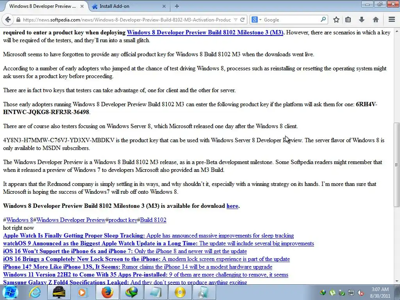Open iPhone 14 More Like 13S article
Screen dimensions: 400x300
[137, 267]
